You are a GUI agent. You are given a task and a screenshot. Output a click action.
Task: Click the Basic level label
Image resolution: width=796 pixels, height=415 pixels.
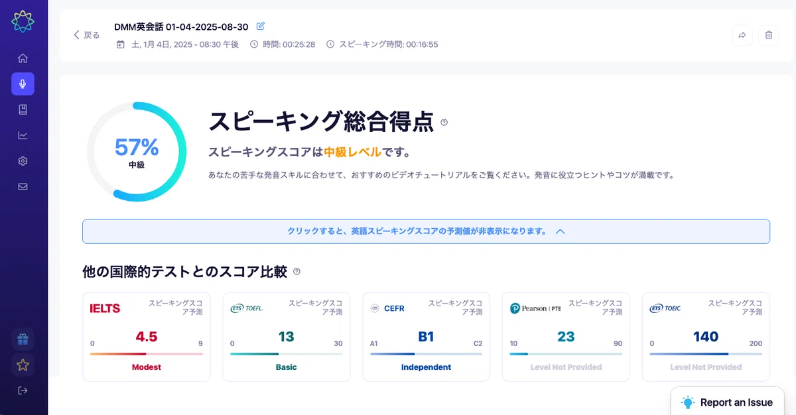coord(287,367)
